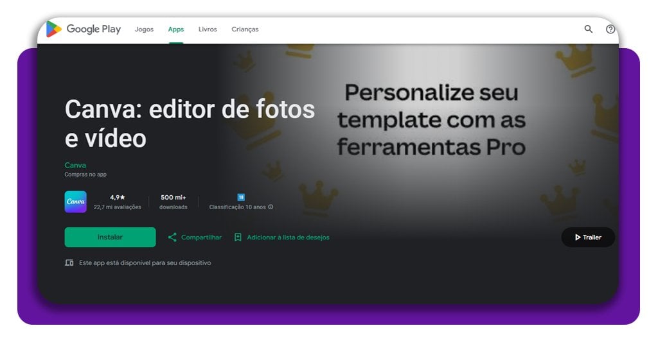Go to the Crianças tab
Screen dimensions: 658x344
click(245, 30)
